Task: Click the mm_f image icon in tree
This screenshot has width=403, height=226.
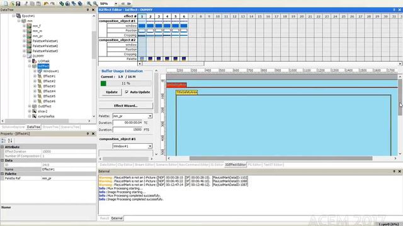Action: 29,26
